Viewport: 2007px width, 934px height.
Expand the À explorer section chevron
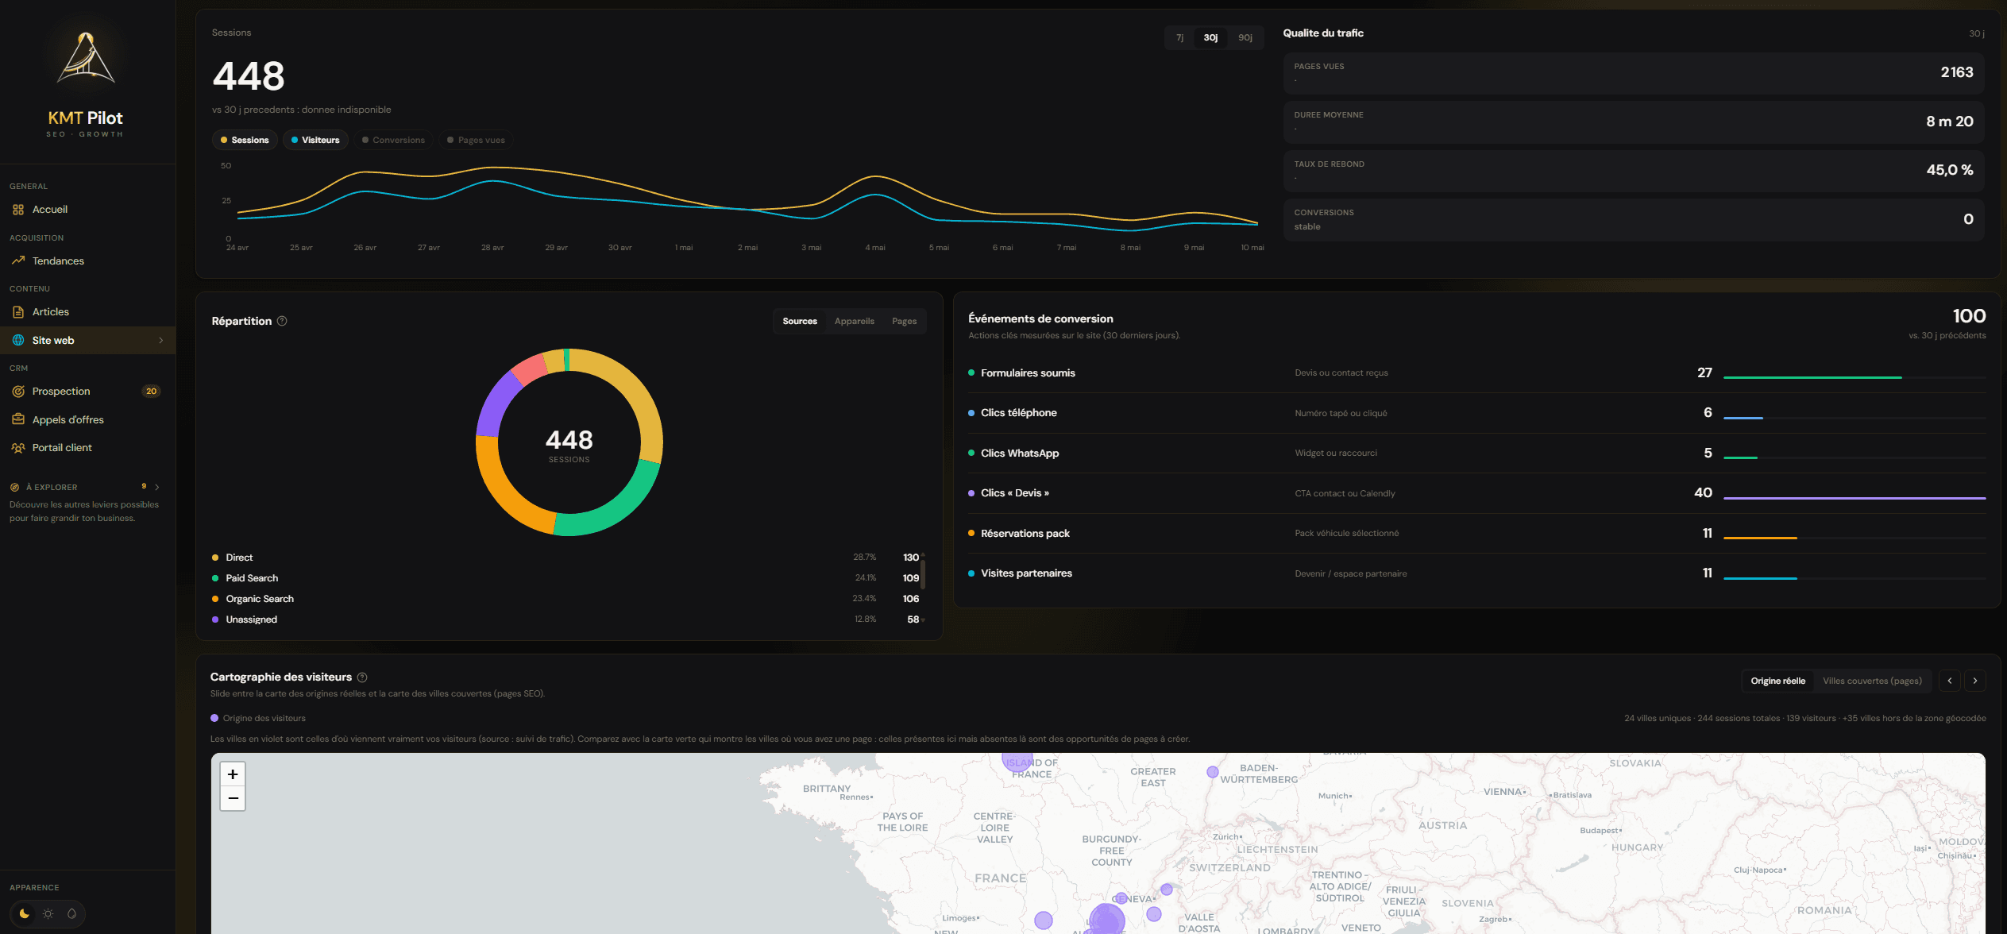tap(157, 488)
